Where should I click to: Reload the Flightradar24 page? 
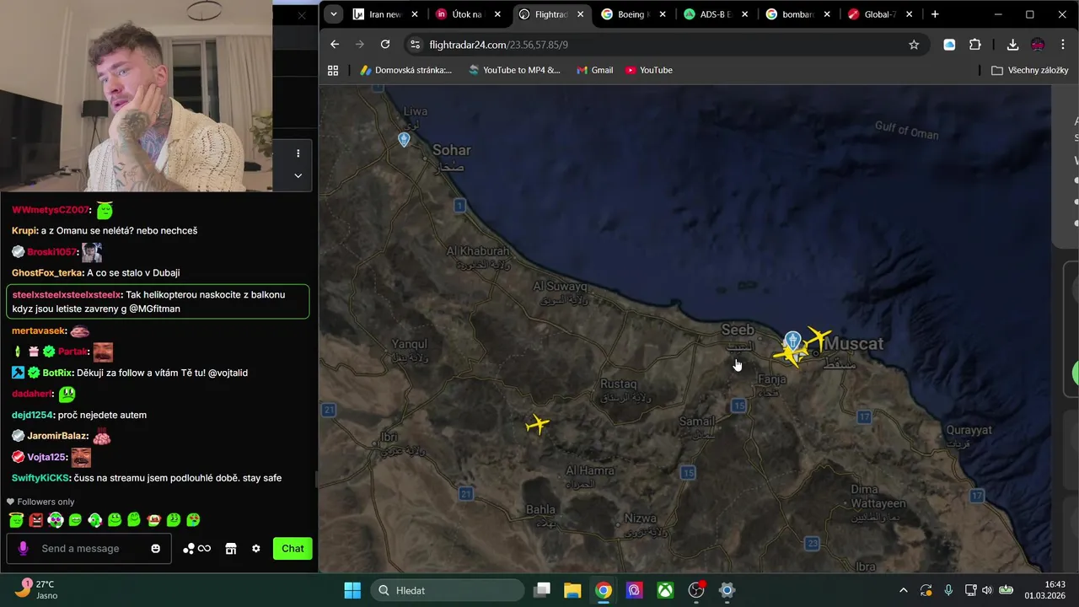[385, 45]
